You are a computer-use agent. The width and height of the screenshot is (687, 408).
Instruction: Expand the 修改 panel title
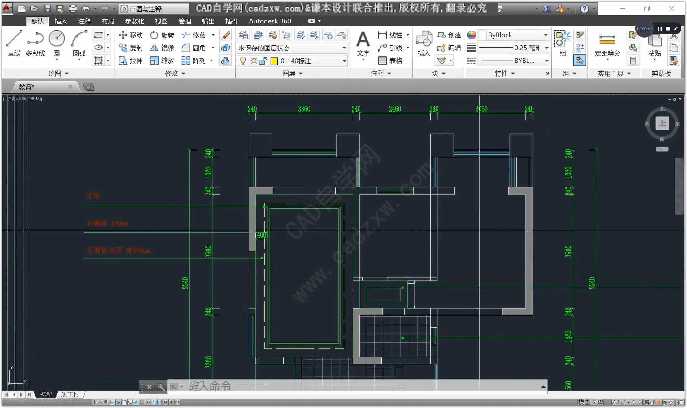pyautogui.click(x=175, y=74)
